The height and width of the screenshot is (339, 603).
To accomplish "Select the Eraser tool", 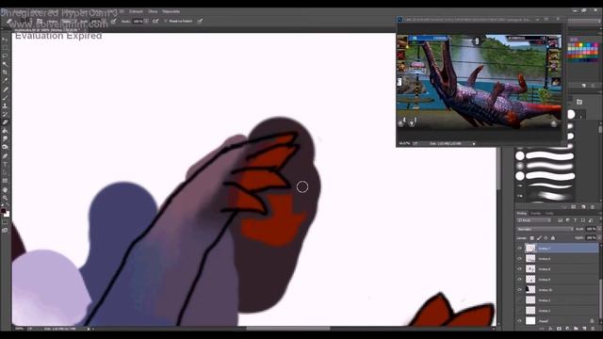I will (x=5, y=122).
